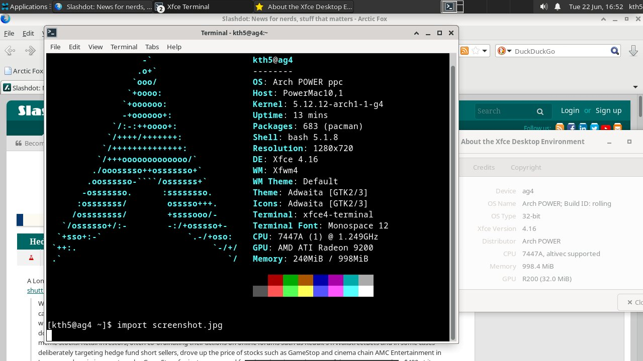Click the clock showing Tue 22 Jun, 16:52
The image size is (643, 361).
[x=596, y=7]
